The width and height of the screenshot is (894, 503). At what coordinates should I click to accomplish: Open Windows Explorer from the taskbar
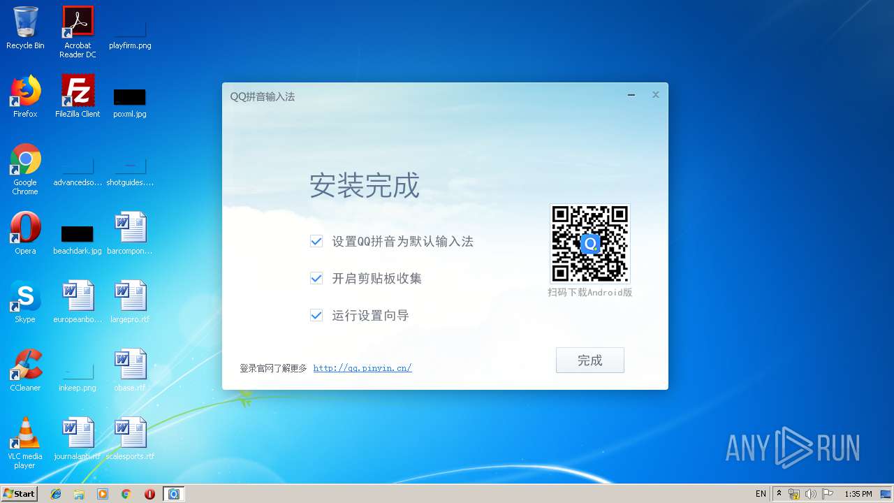pos(79,494)
